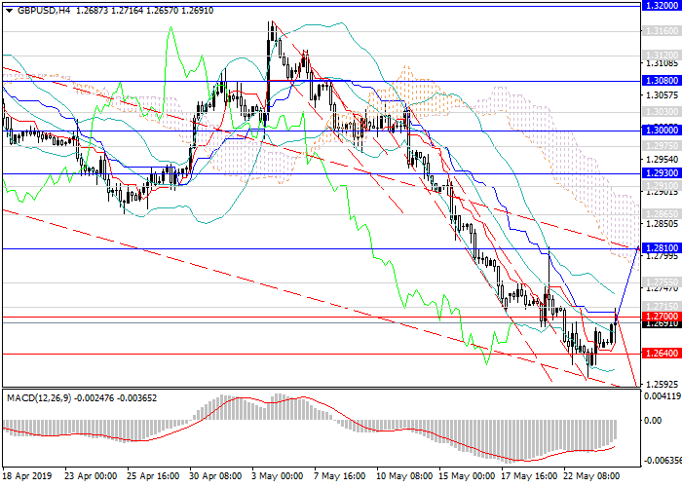The image size is (682, 487).
Task: Select the 10 May 08:00 date marker
Action: (x=401, y=477)
